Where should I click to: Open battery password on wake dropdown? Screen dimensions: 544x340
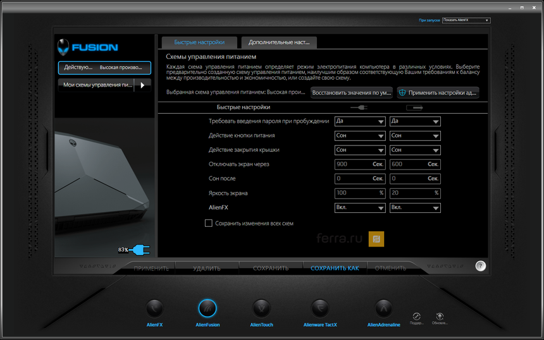click(415, 121)
